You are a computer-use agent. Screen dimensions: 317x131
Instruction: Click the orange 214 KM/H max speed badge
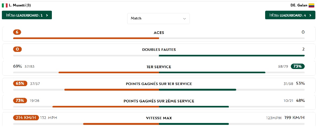click(x=26, y=118)
